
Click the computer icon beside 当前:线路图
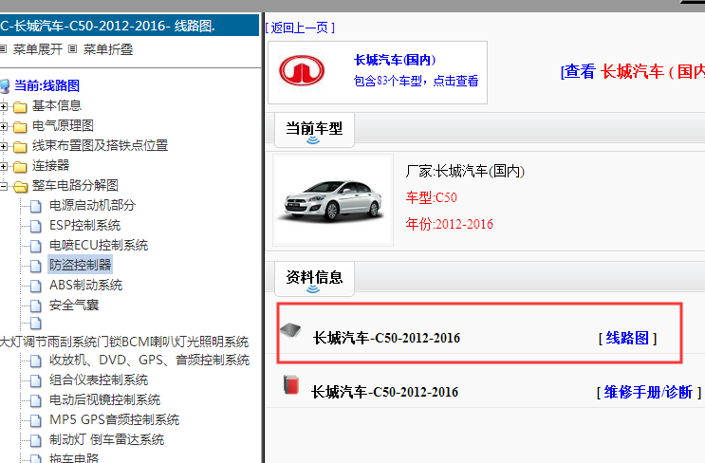tap(4, 85)
